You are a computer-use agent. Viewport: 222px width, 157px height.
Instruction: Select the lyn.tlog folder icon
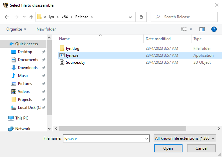62,48
